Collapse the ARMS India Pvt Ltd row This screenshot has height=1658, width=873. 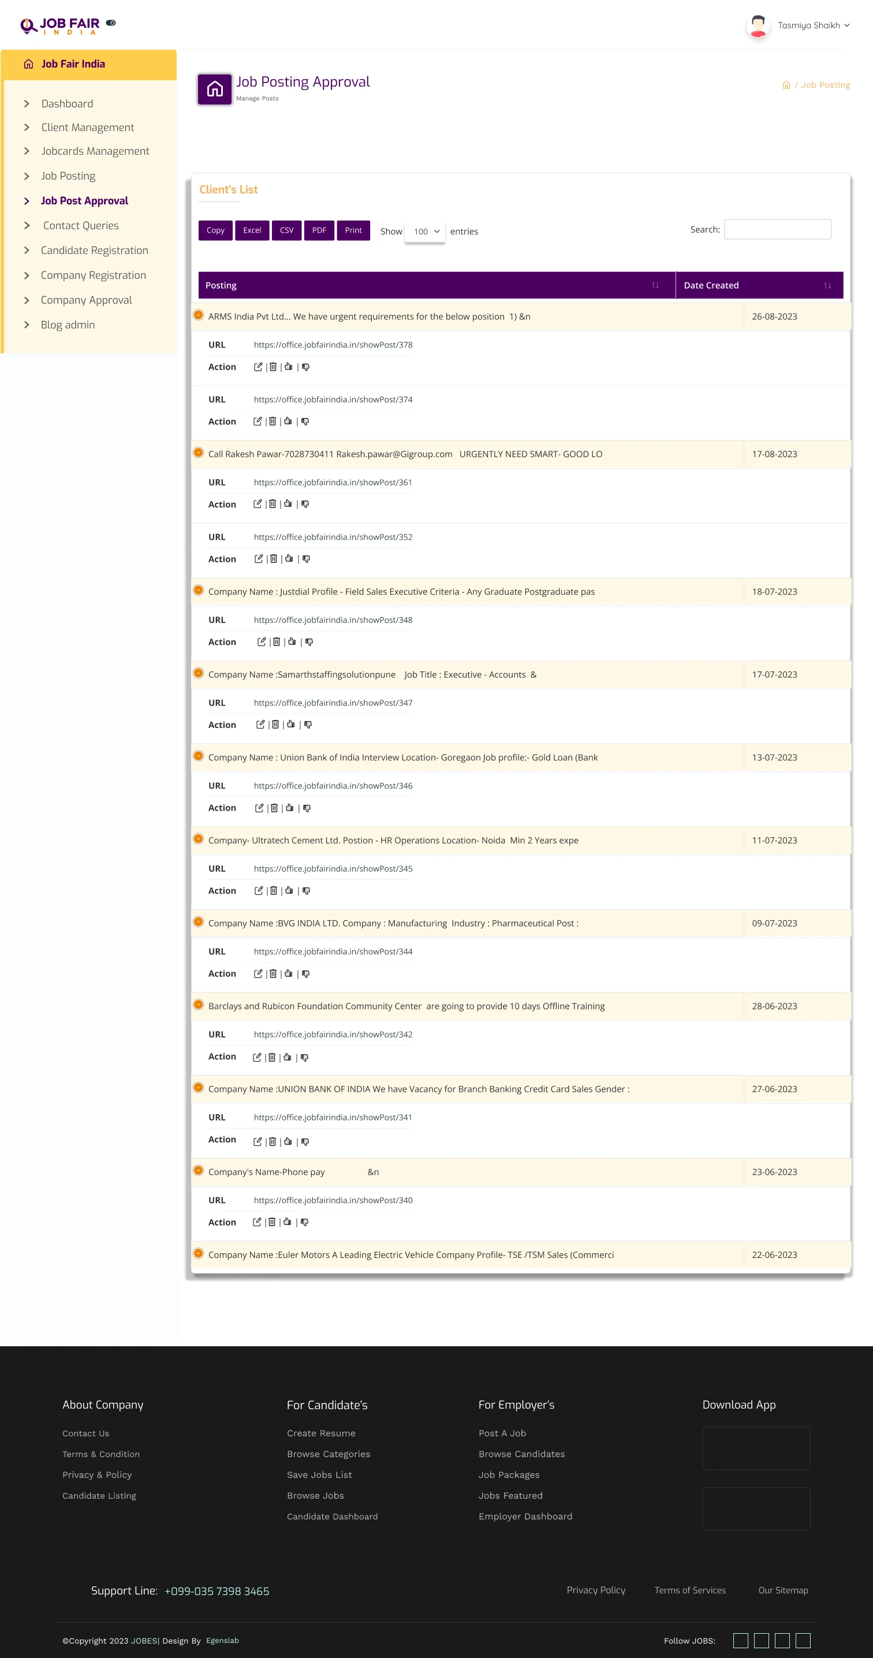[x=198, y=315]
